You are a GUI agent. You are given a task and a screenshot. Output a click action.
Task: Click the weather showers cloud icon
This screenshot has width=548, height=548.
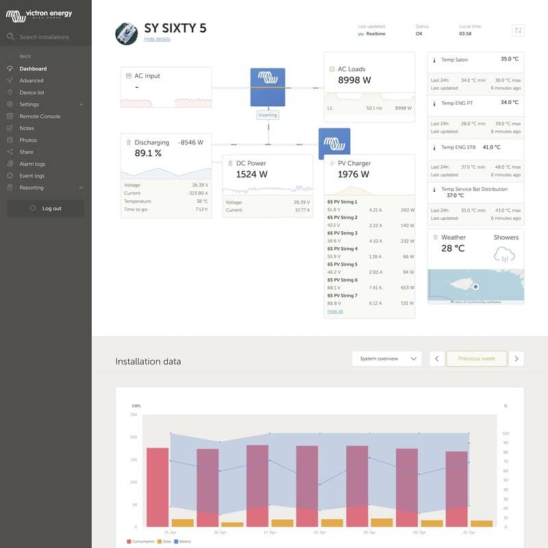pyautogui.click(x=504, y=255)
